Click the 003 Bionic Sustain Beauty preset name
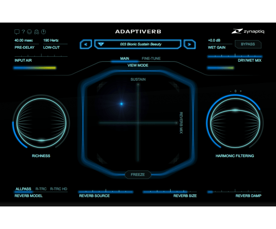The image size is (276, 229). (141, 44)
